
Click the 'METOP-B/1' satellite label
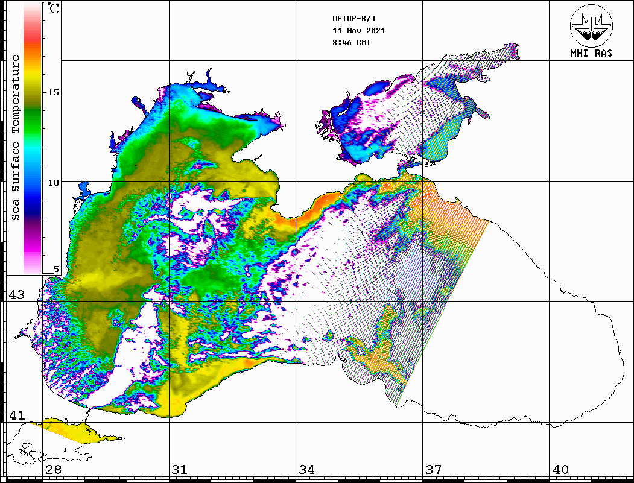click(353, 19)
